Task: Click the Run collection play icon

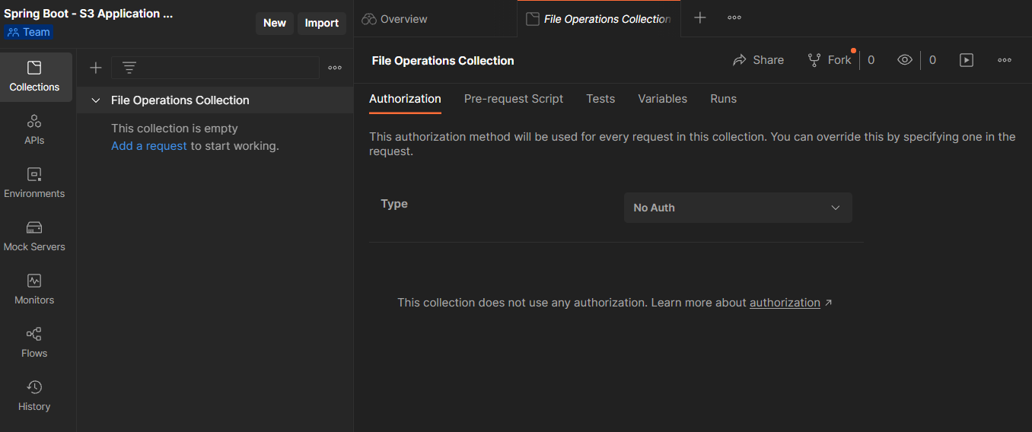Action: 967,60
